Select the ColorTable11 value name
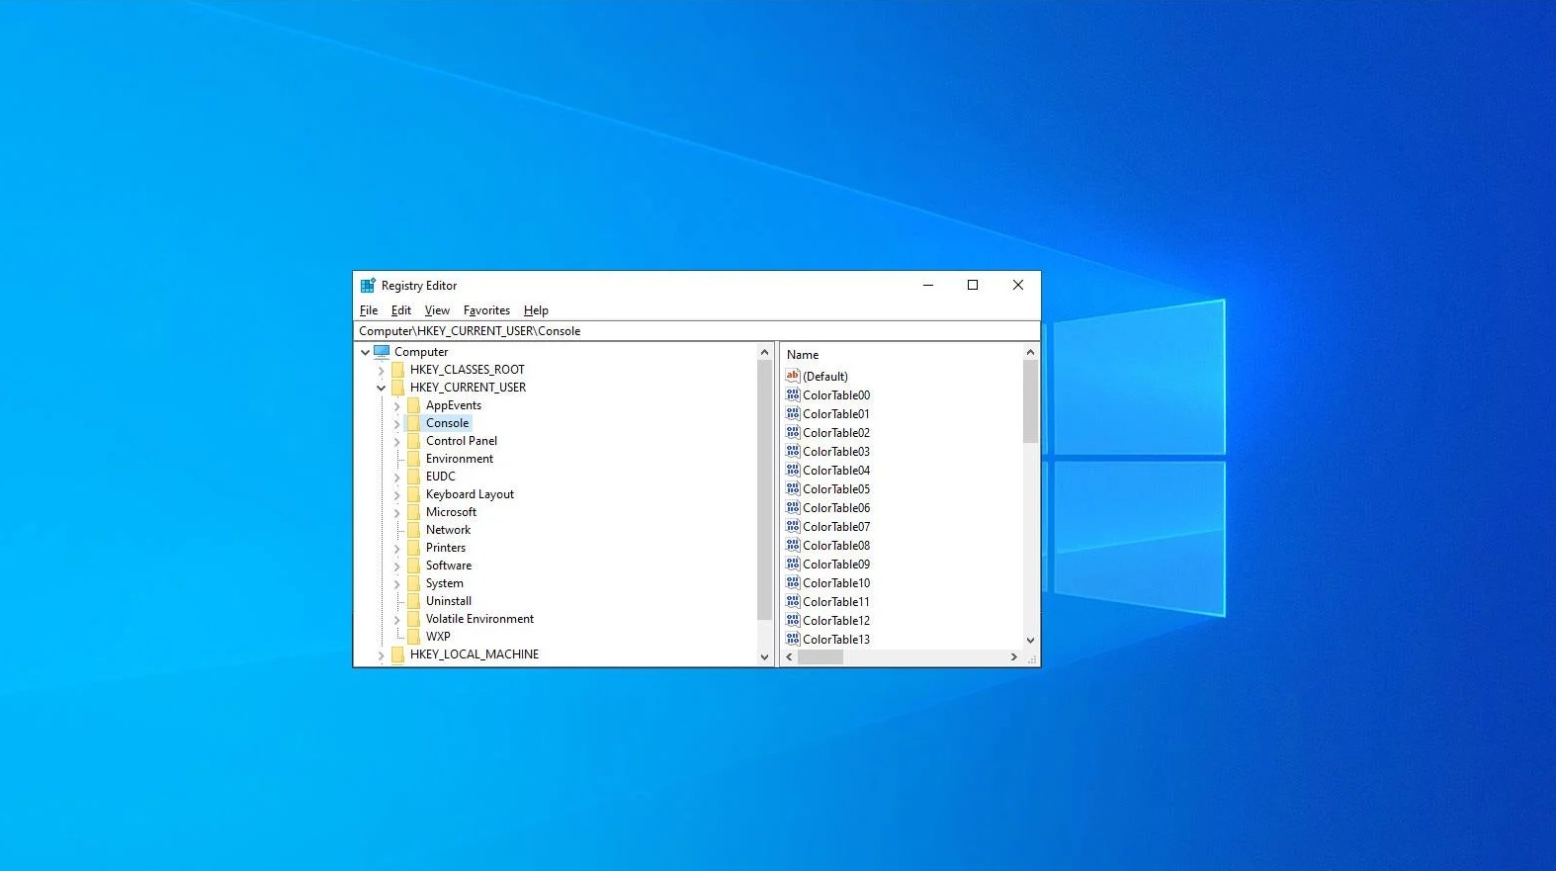Image resolution: width=1556 pixels, height=871 pixels. pyautogui.click(x=836, y=602)
